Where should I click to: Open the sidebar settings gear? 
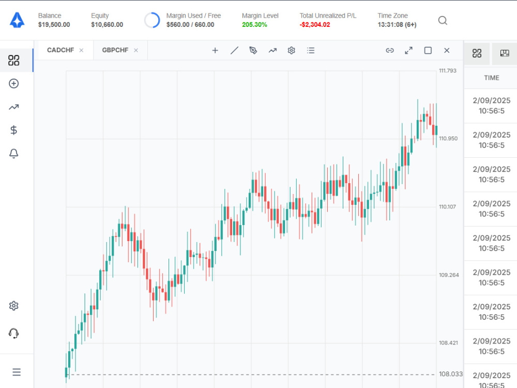coord(13,306)
